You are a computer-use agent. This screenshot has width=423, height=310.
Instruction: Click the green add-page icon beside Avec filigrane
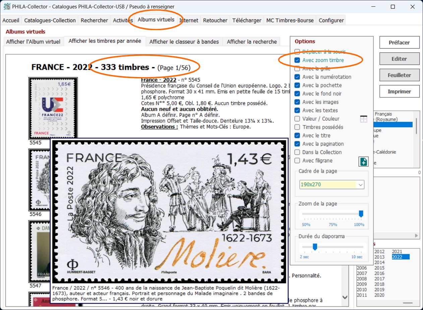tap(364, 161)
